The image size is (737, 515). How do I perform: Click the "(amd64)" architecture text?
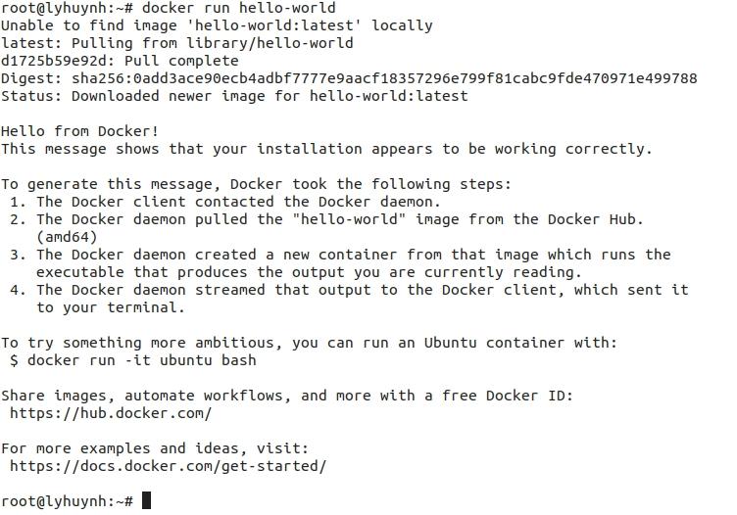67,237
